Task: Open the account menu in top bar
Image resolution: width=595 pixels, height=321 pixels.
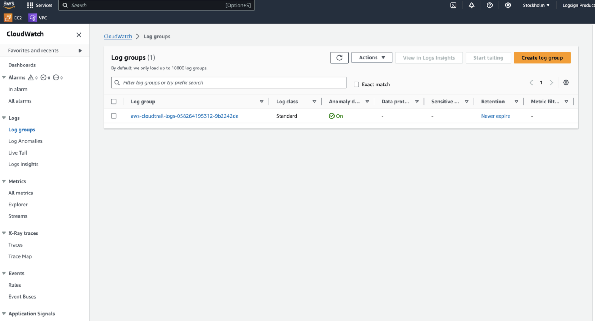Action: click(x=579, y=5)
